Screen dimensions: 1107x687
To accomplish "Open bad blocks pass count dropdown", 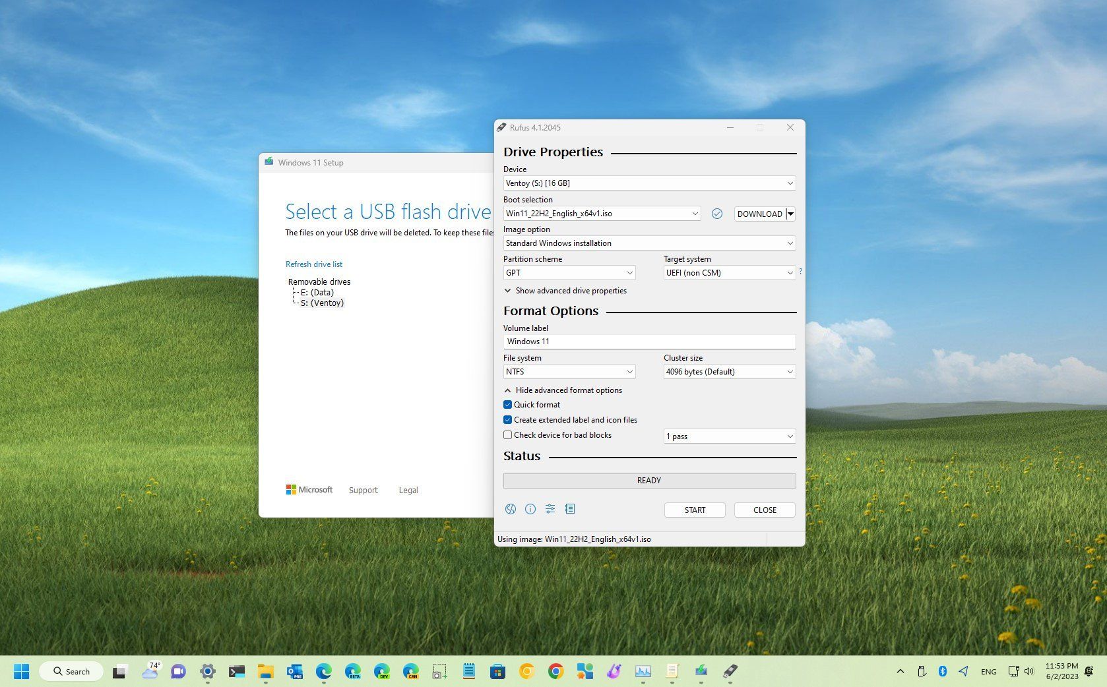I will [x=730, y=436].
